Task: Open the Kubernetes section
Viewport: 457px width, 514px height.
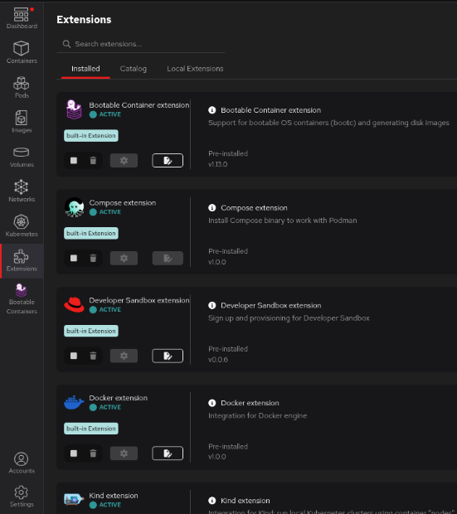Action: point(22,225)
